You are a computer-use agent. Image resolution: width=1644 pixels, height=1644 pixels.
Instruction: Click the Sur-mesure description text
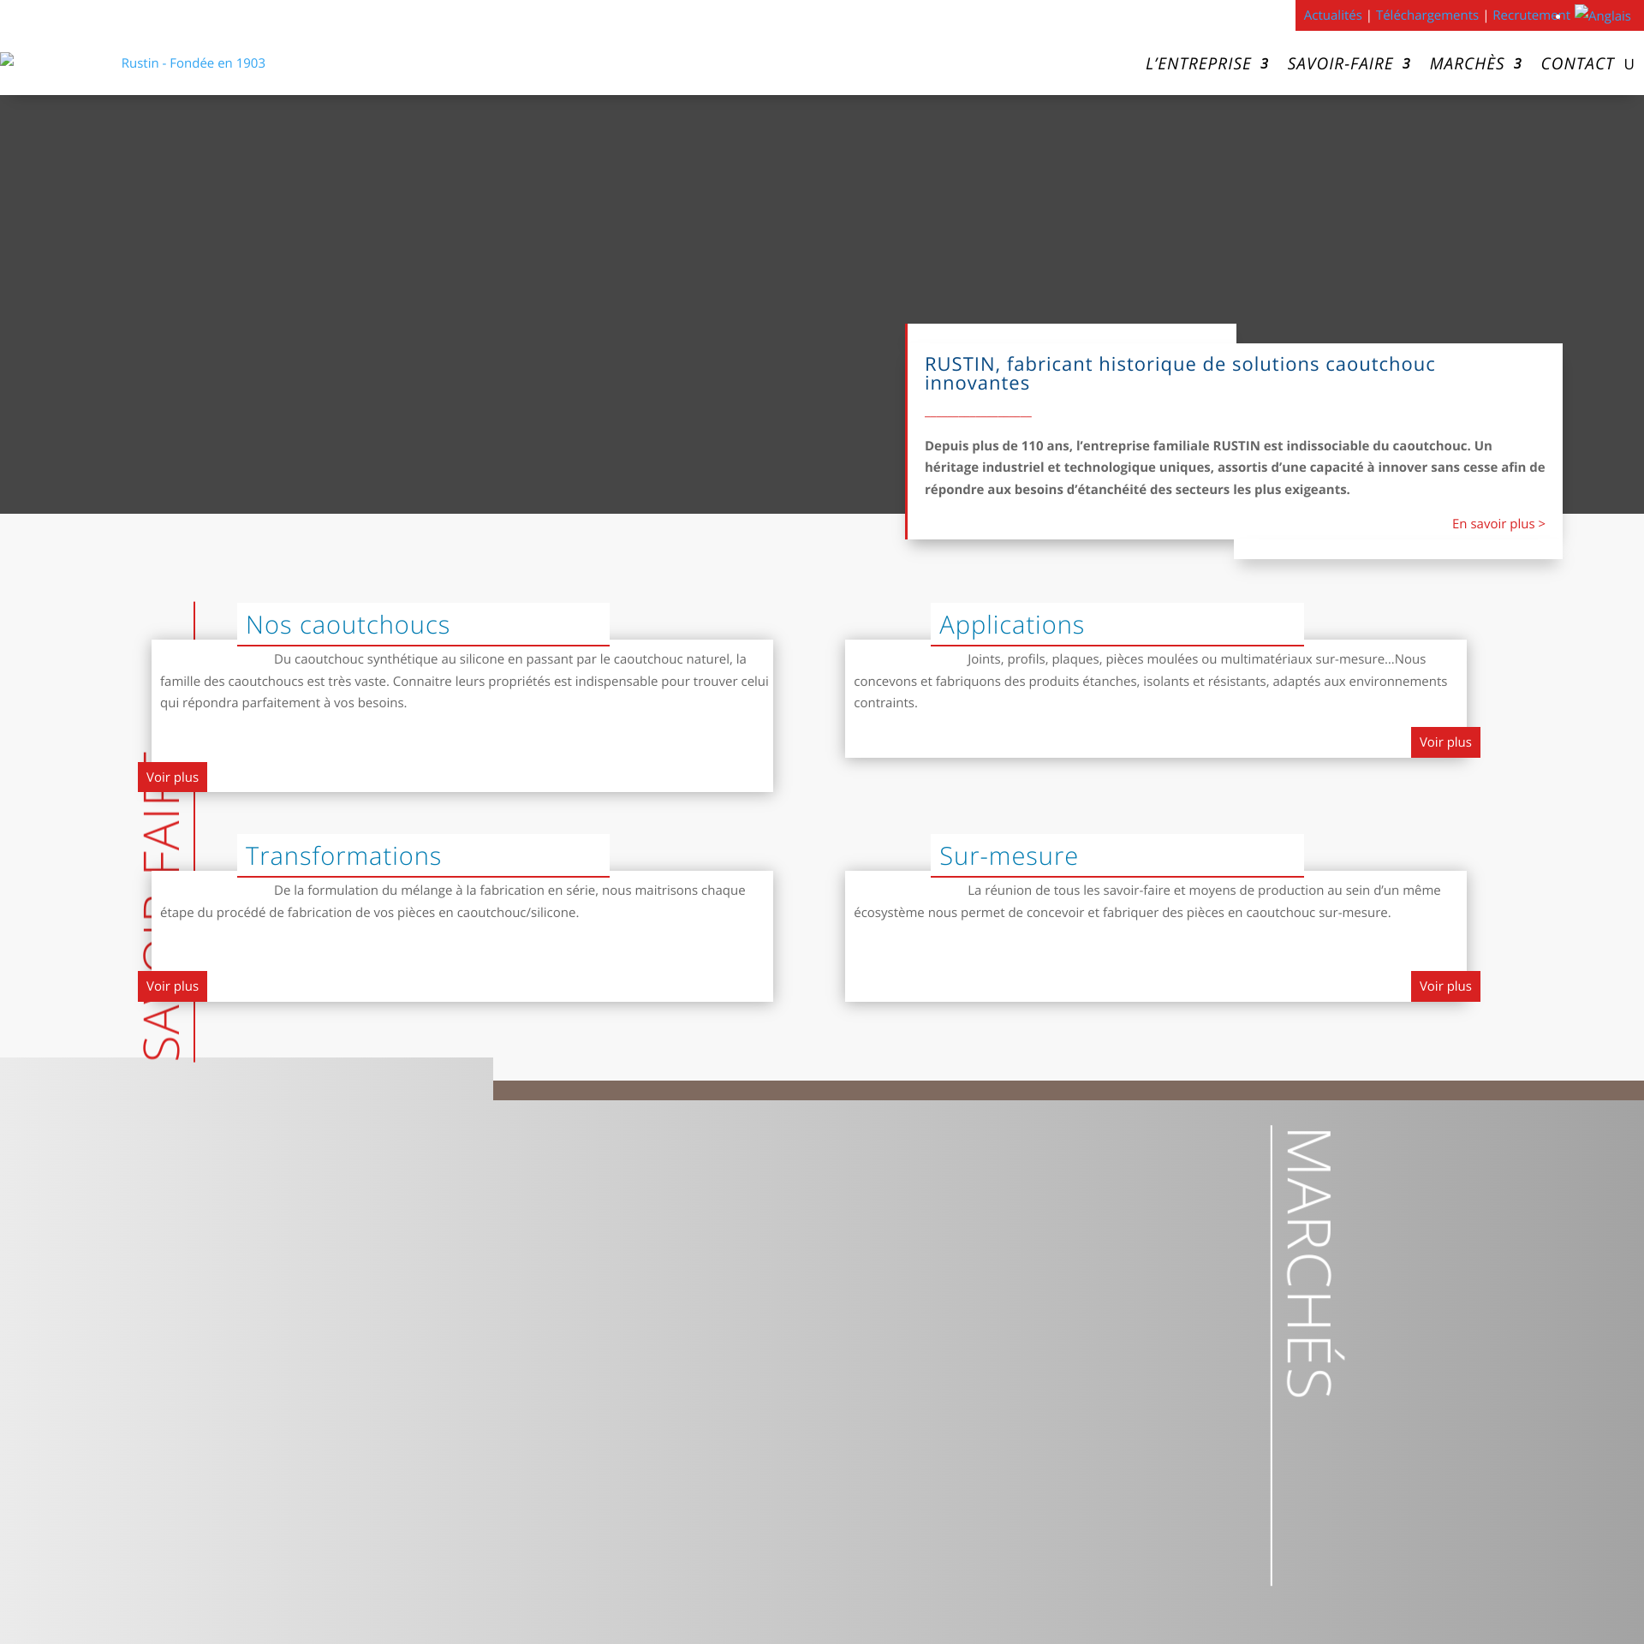1147,902
